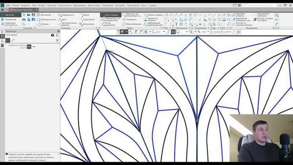This screenshot has height=165, width=293.
Task: Open the zoom scale 7.43 dropdown
Action: (208, 32)
